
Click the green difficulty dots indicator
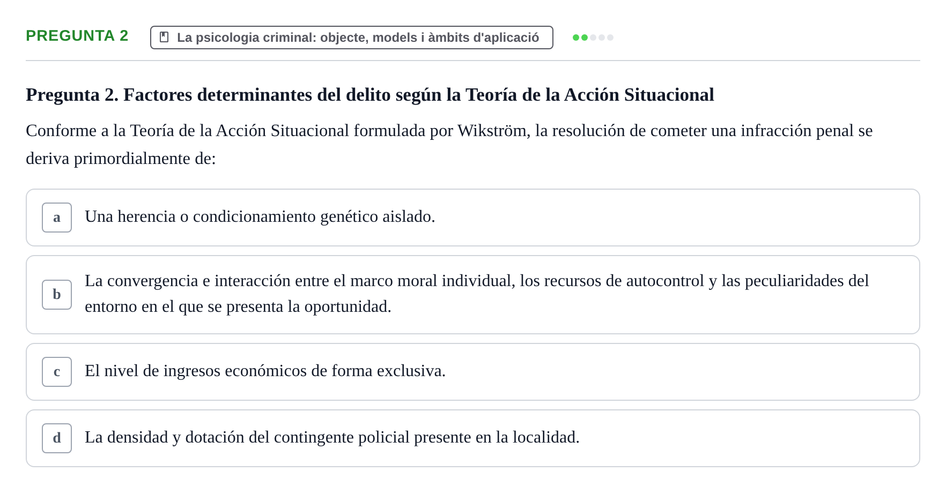(593, 38)
